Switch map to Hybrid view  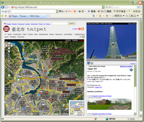(x=81, y=40)
